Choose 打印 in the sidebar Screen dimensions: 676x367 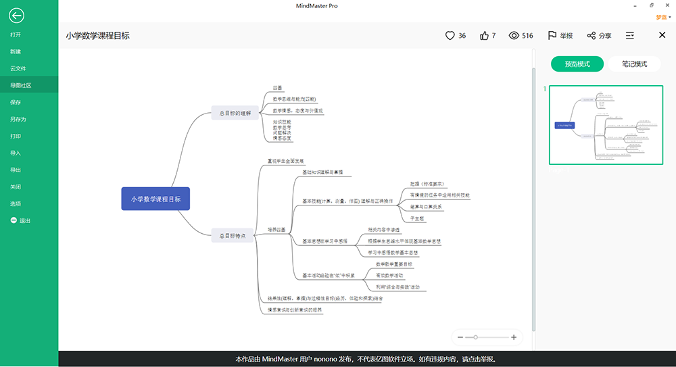[x=16, y=136]
